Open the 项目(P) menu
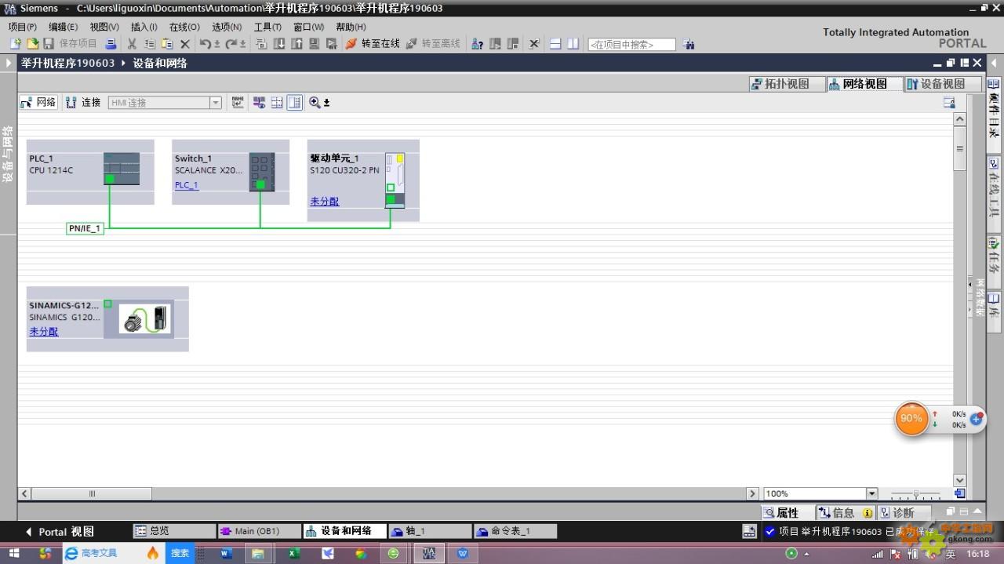 (22, 27)
